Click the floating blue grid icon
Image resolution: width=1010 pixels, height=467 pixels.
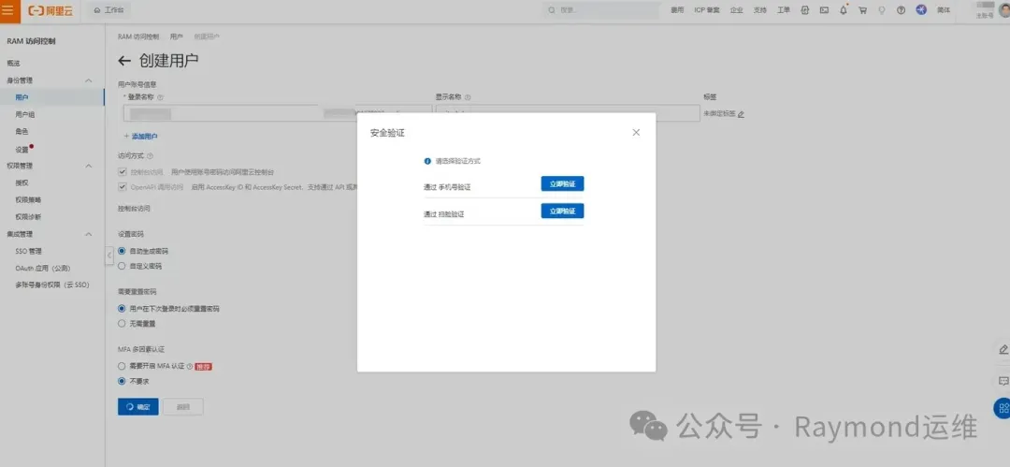1003,408
